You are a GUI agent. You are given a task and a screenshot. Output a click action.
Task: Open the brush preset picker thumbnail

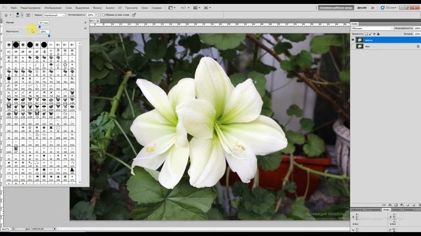tap(18, 14)
